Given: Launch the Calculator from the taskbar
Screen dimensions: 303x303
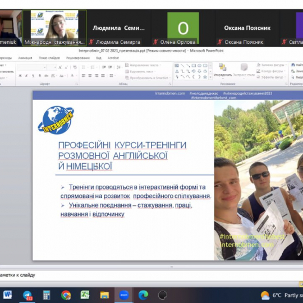Looking at the screenshot, I should pyautogui.click(x=47, y=295).
